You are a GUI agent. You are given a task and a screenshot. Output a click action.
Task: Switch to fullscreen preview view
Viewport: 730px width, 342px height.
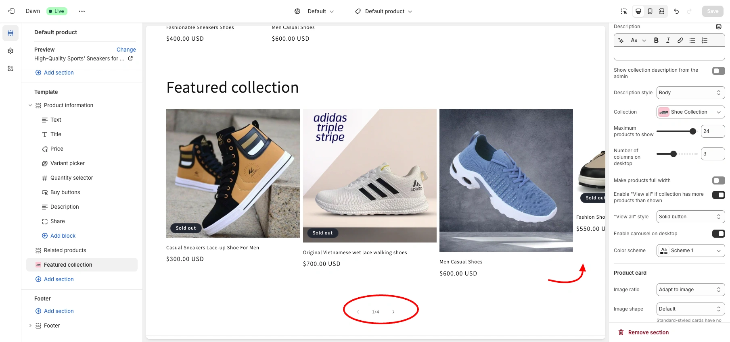(662, 11)
